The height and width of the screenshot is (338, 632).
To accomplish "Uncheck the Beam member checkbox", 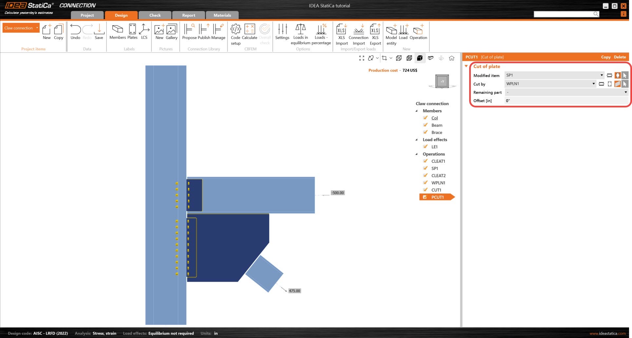I will (425, 125).
